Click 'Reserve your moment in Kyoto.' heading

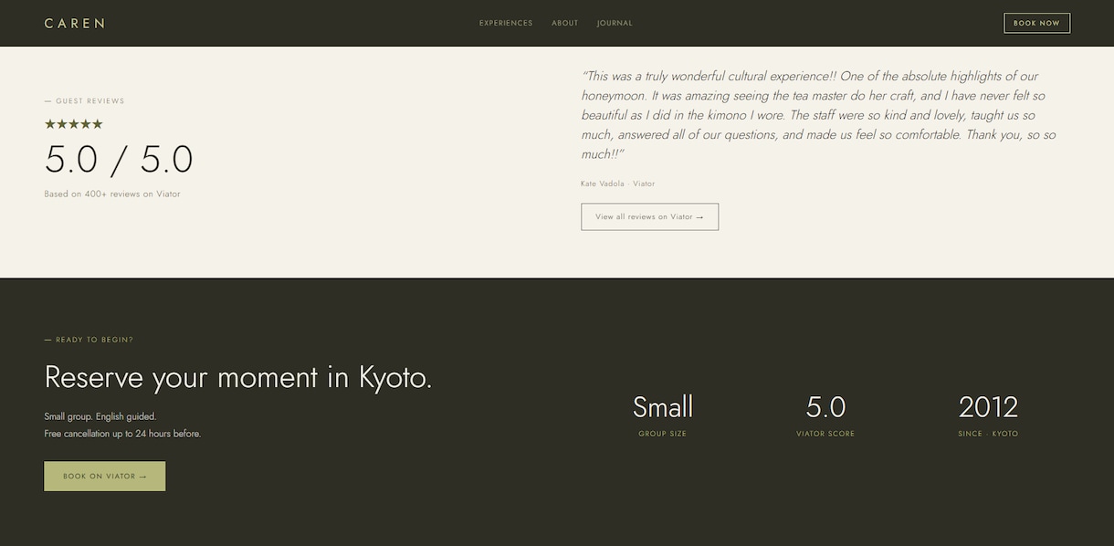pyautogui.click(x=238, y=377)
